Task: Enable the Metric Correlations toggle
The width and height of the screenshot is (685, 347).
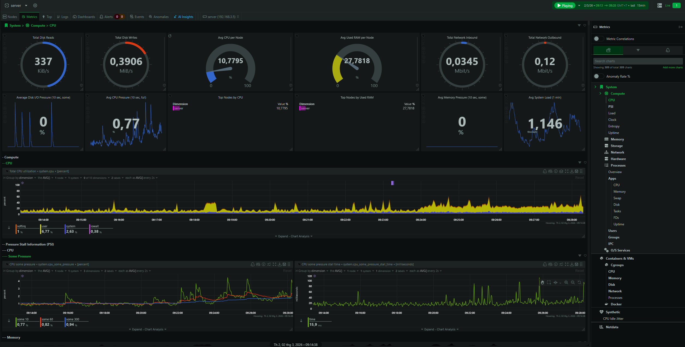Action: click(598, 39)
